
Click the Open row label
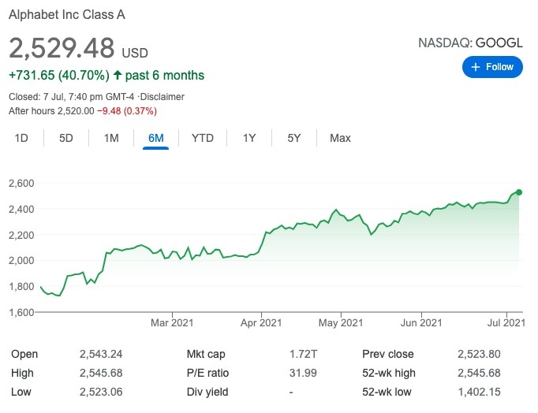coord(24,354)
